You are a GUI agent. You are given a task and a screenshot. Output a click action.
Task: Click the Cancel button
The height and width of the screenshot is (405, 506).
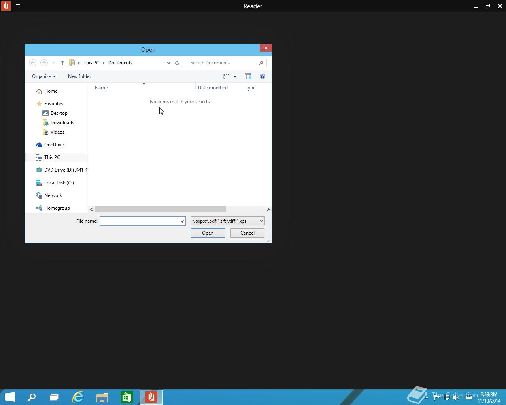click(247, 233)
